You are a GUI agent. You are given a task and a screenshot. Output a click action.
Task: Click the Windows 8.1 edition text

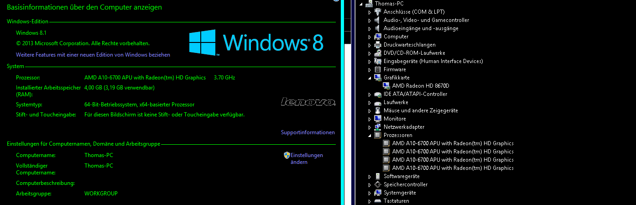[31, 33]
